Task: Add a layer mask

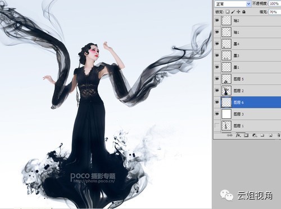Action: click(246, 136)
